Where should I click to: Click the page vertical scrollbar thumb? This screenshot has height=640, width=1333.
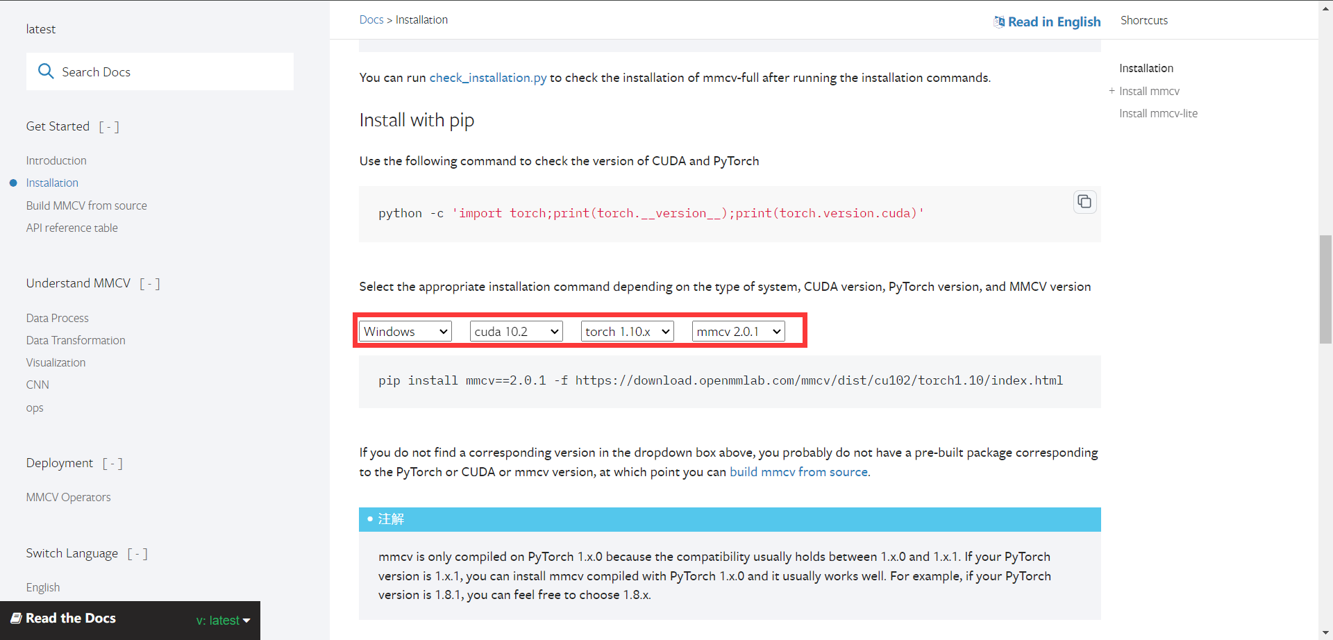(1326, 289)
